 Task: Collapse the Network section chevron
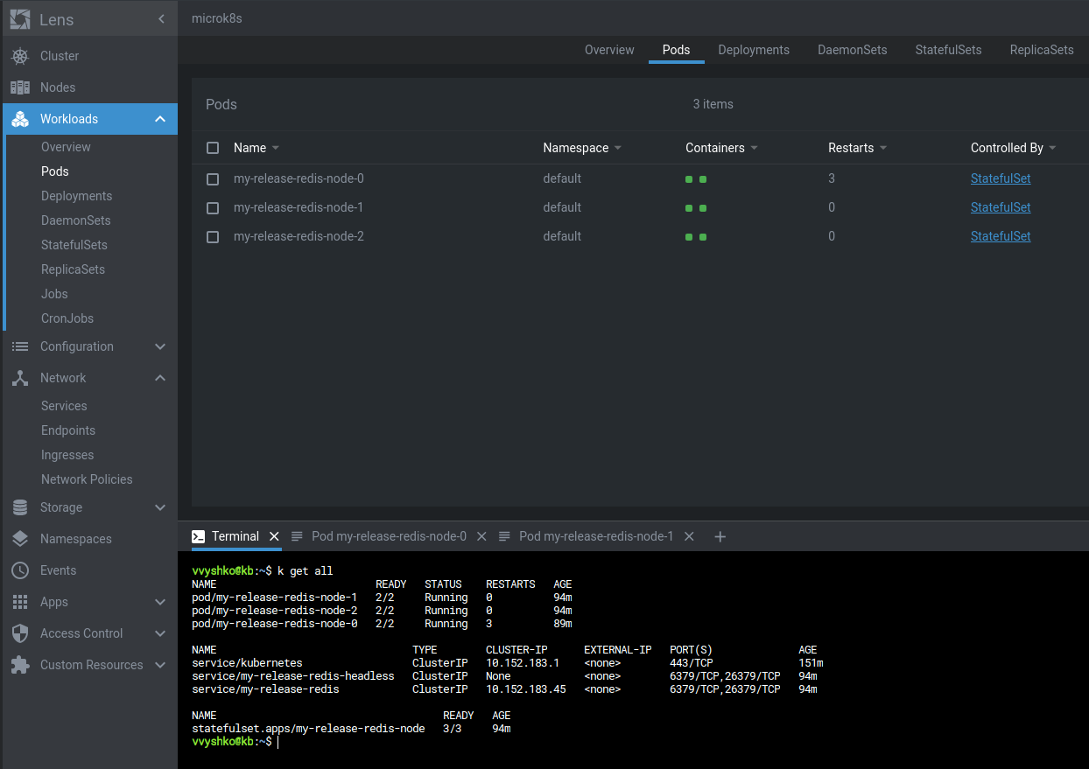click(160, 378)
